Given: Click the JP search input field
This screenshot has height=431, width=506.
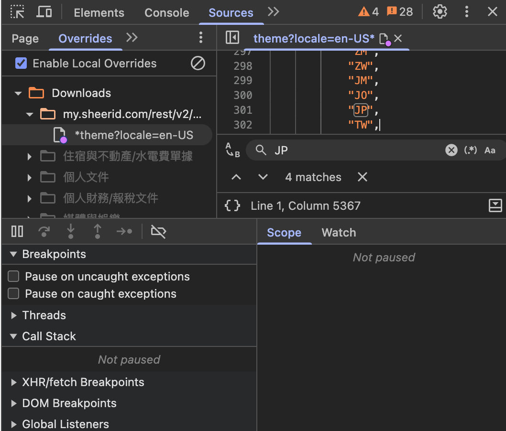Looking at the screenshot, I should [x=354, y=150].
